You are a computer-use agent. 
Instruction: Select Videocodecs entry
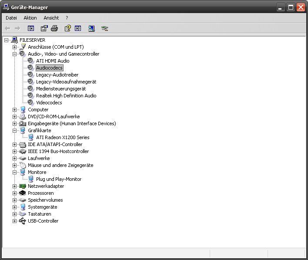[x=49, y=103]
